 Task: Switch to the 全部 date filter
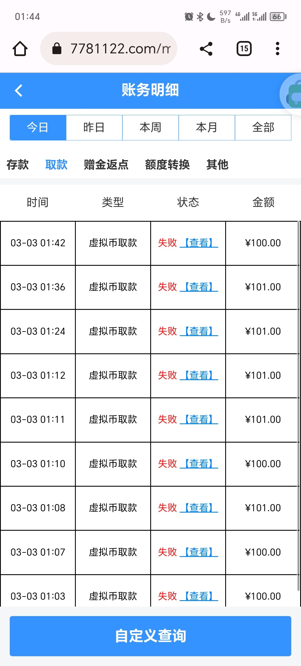[263, 127]
